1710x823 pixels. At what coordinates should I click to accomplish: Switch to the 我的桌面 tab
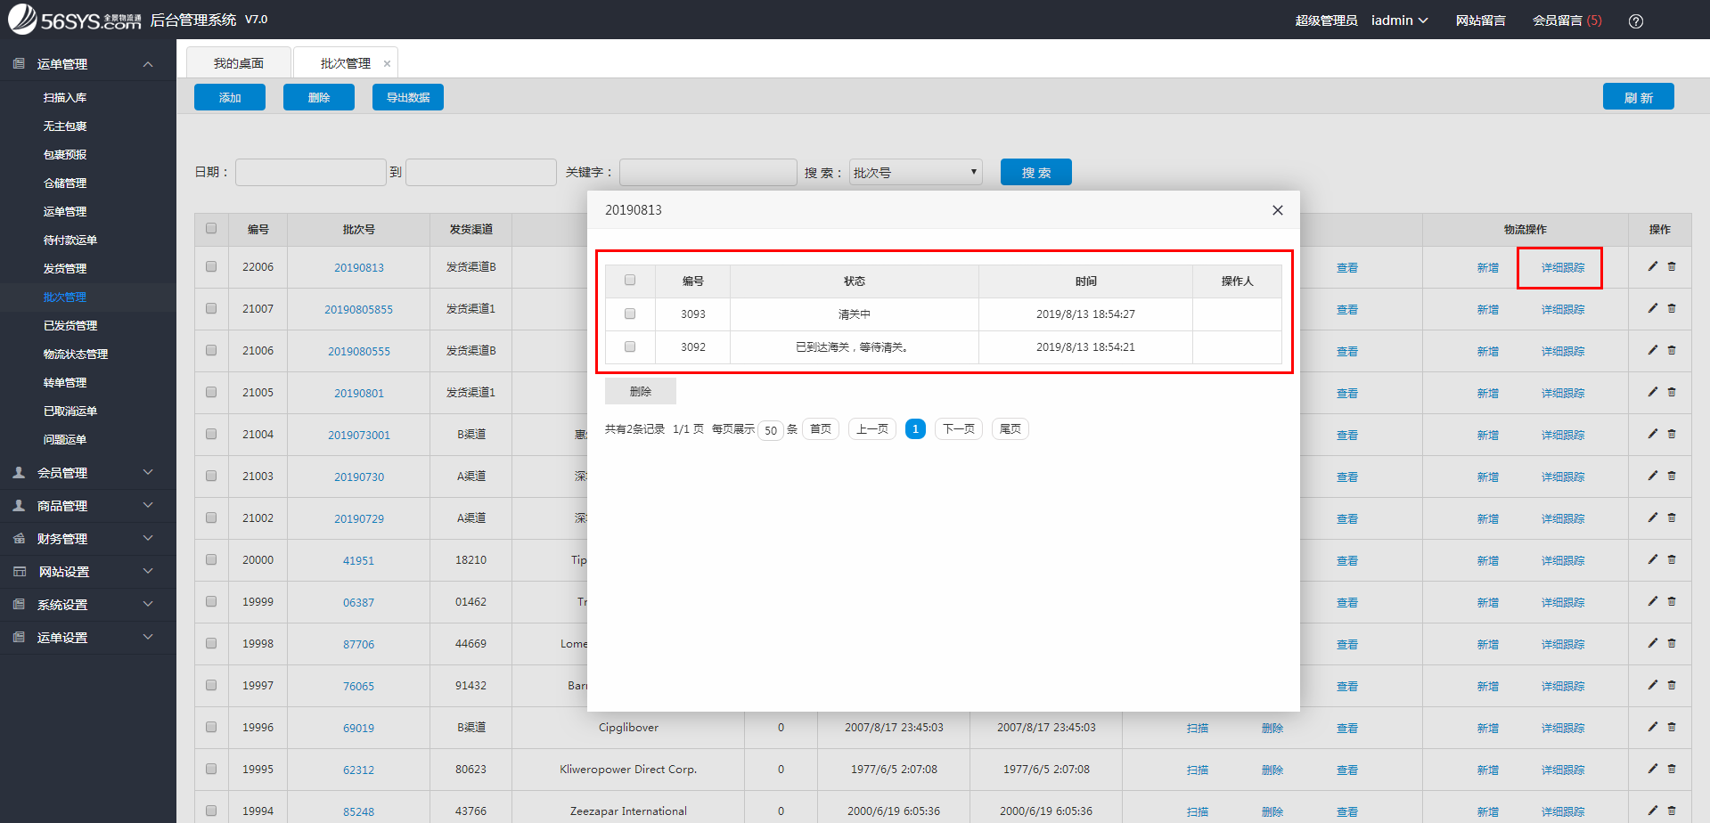pyautogui.click(x=238, y=61)
